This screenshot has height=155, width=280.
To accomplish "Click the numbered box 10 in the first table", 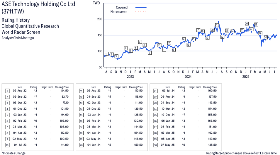I will pos(7,145).
